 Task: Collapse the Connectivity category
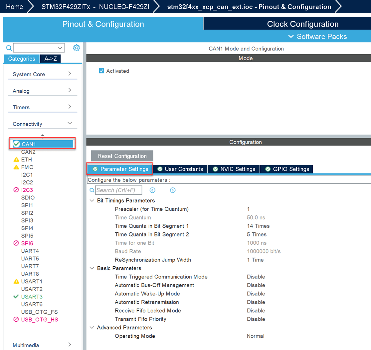[x=42, y=124]
